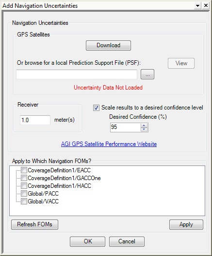Enable the Global/PACC checkbox
This screenshot has height=256, width=212.
point(24,194)
